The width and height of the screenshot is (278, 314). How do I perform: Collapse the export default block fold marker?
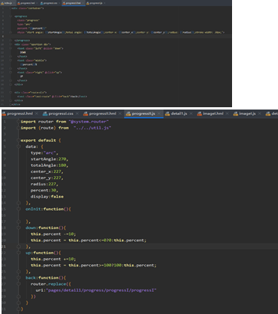(x=18, y=140)
